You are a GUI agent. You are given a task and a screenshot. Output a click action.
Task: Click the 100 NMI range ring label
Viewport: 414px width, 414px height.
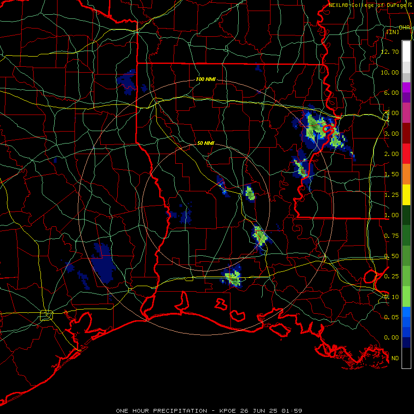pyautogui.click(x=206, y=79)
